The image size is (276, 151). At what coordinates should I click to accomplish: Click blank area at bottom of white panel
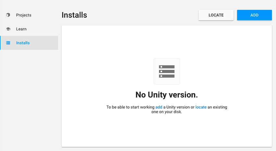[167, 136]
